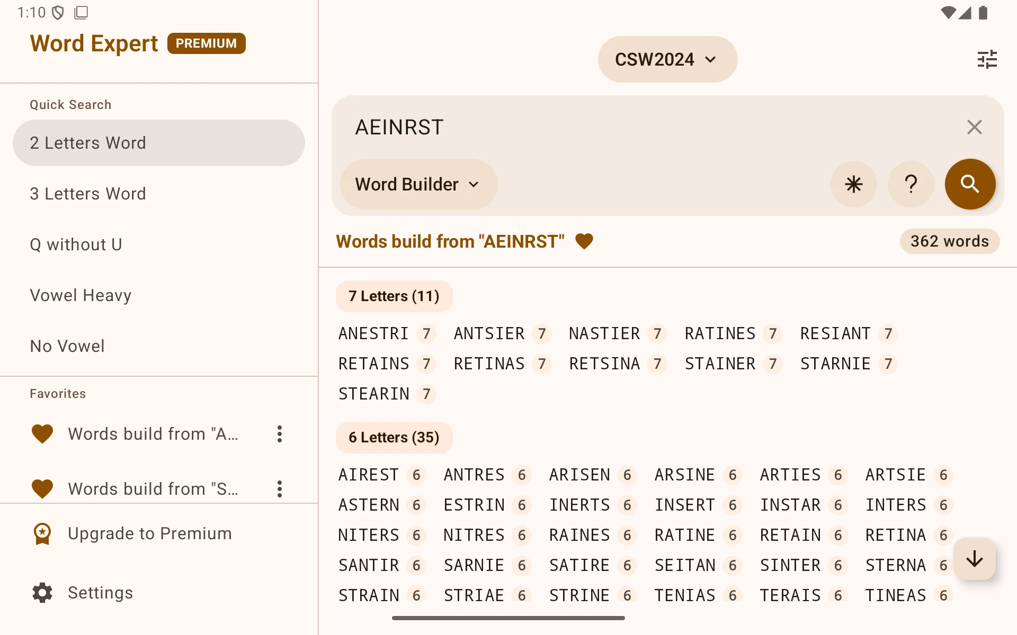Open Q without U word list
This screenshot has width=1017, height=635.
click(x=159, y=244)
